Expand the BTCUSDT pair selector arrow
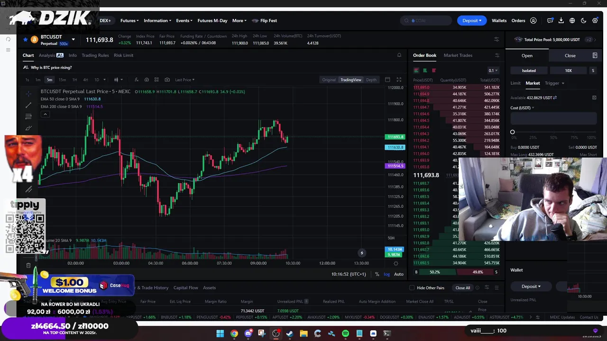607x341 pixels. 73,39
